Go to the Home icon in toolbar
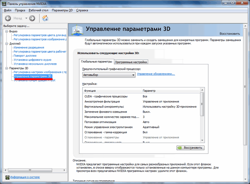The image size is (250, 184). 45,18
